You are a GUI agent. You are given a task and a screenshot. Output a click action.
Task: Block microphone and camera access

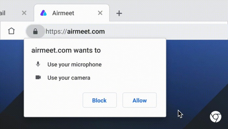(x=100, y=100)
